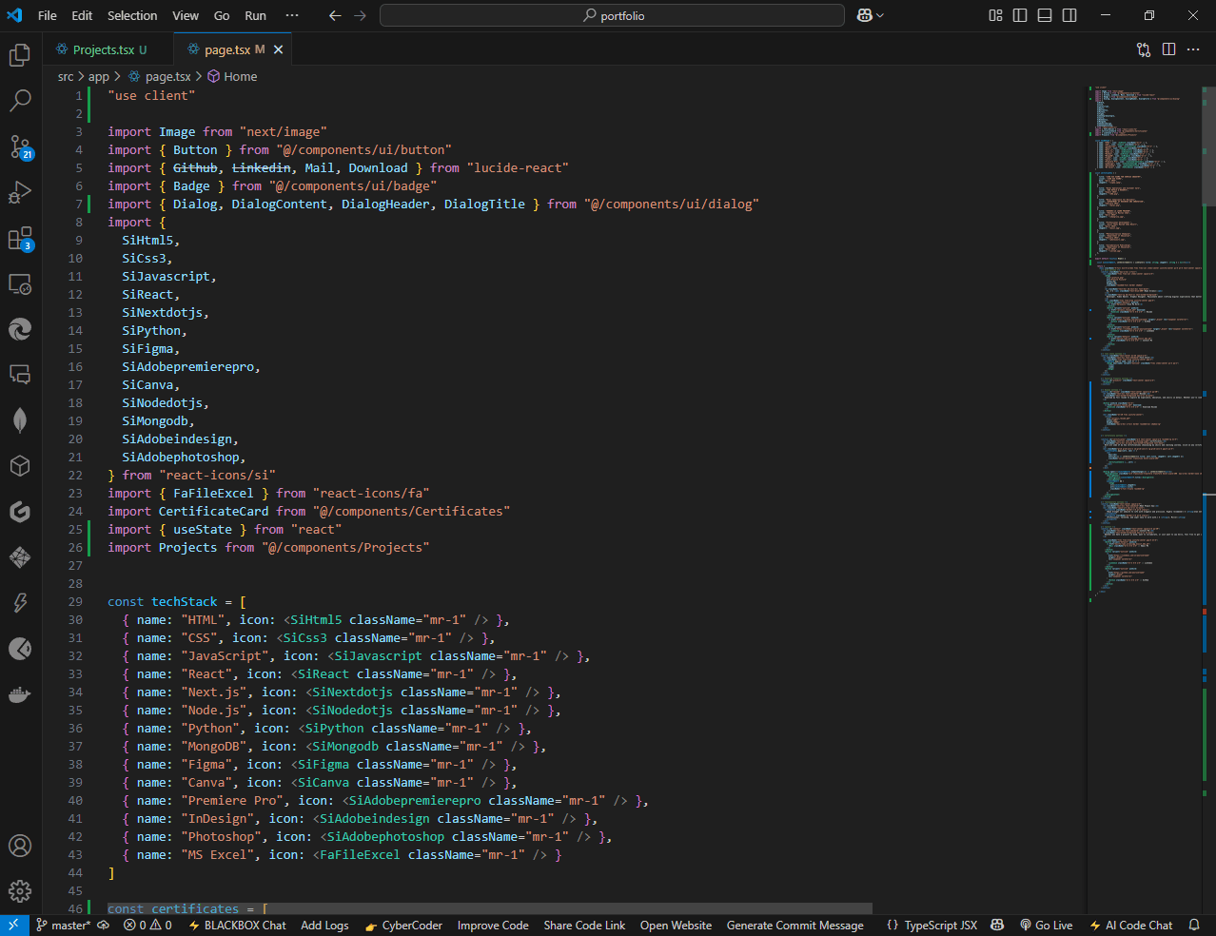Open the G-shaped extension icon in the activity bar
Screen dimensions: 1216x936
[x=20, y=512]
